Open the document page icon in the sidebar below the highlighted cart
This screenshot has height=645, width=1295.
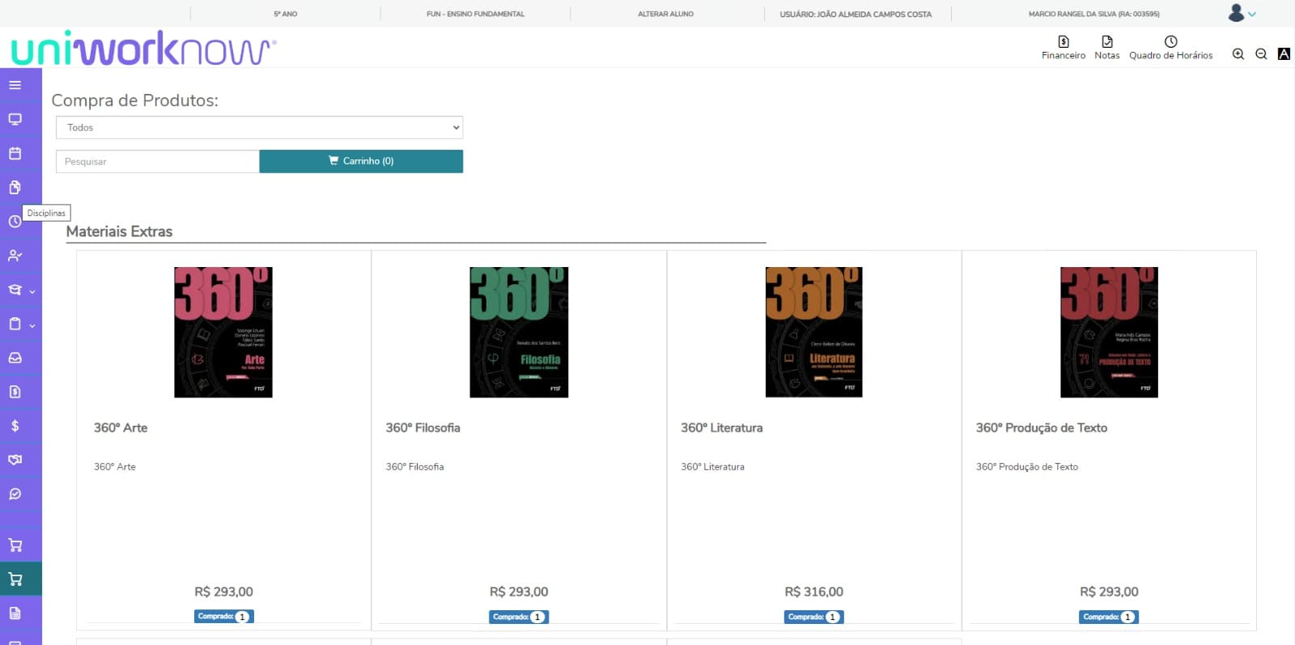[x=15, y=613]
